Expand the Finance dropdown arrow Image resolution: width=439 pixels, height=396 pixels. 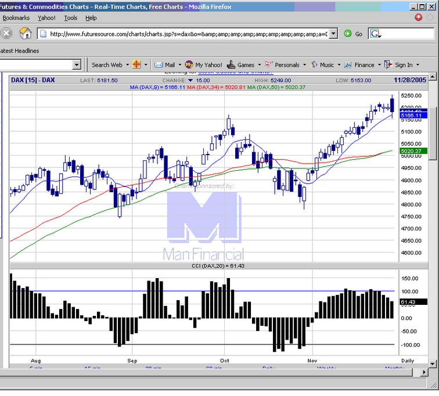[379, 65]
